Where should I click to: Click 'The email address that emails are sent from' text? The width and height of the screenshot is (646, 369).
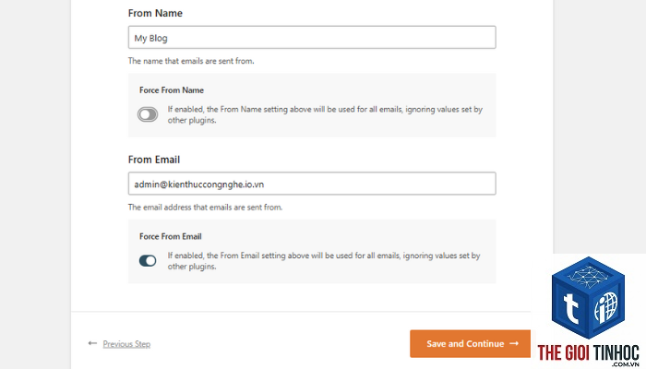(x=205, y=208)
